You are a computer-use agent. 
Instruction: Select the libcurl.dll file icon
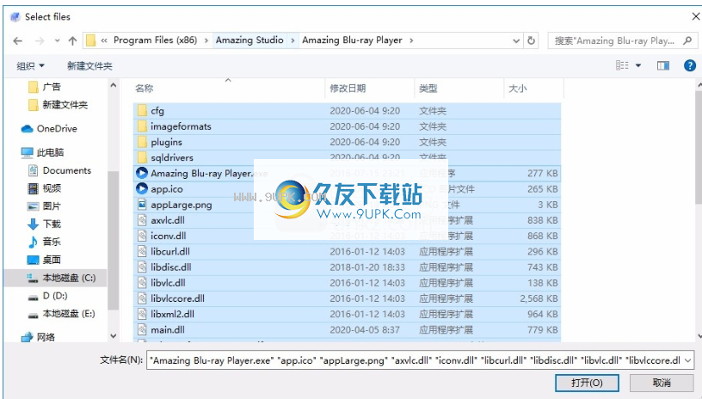(x=142, y=251)
